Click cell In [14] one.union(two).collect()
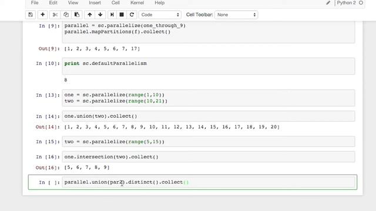This screenshot has width=376, height=211. tap(209, 116)
